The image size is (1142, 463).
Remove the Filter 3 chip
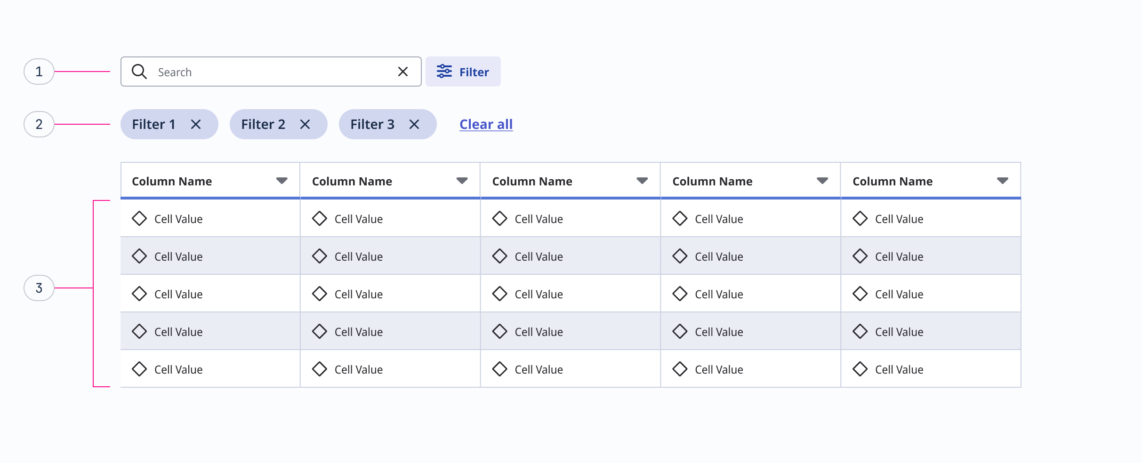[x=414, y=124]
